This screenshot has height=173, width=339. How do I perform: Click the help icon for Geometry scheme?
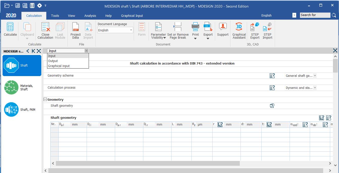(272, 76)
